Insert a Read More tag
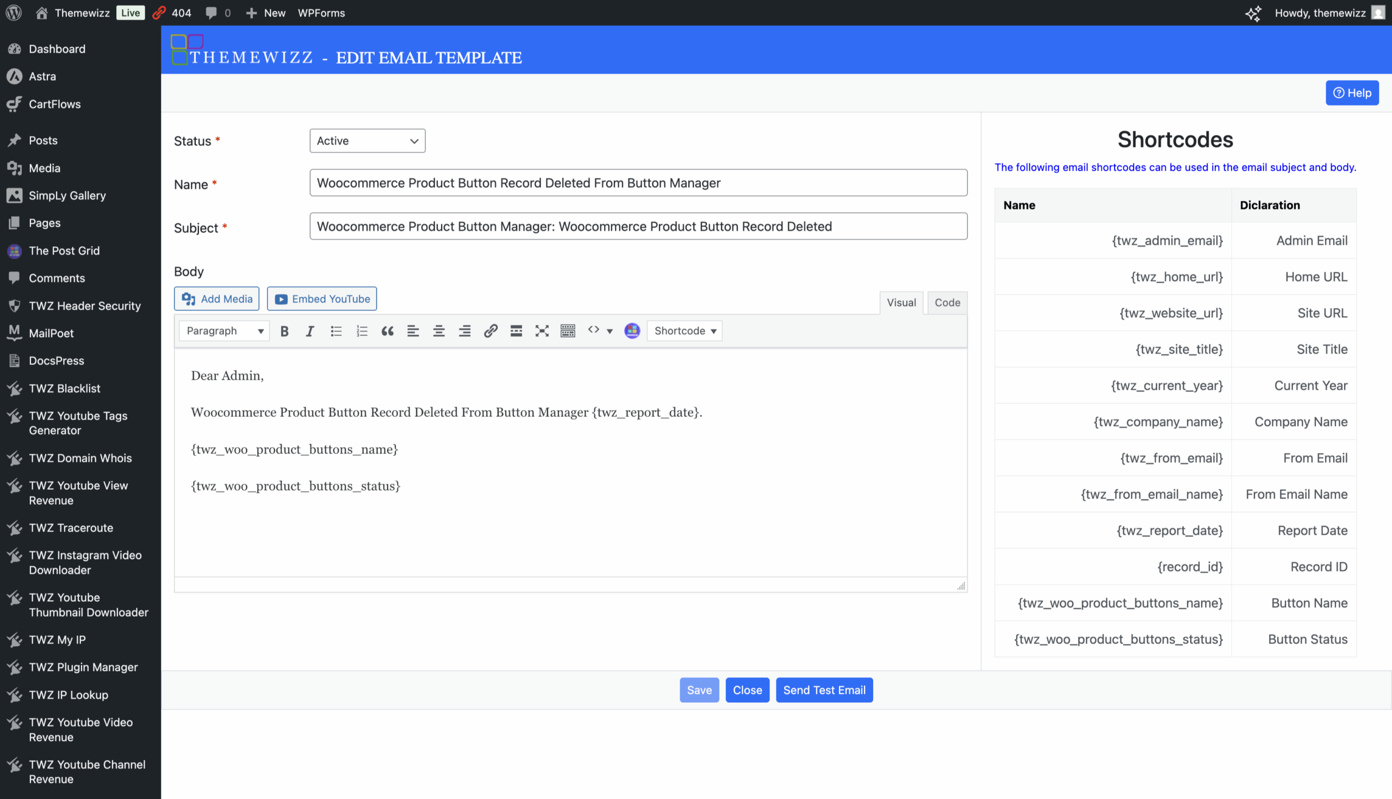1392x799 pixels. point(516,331)
